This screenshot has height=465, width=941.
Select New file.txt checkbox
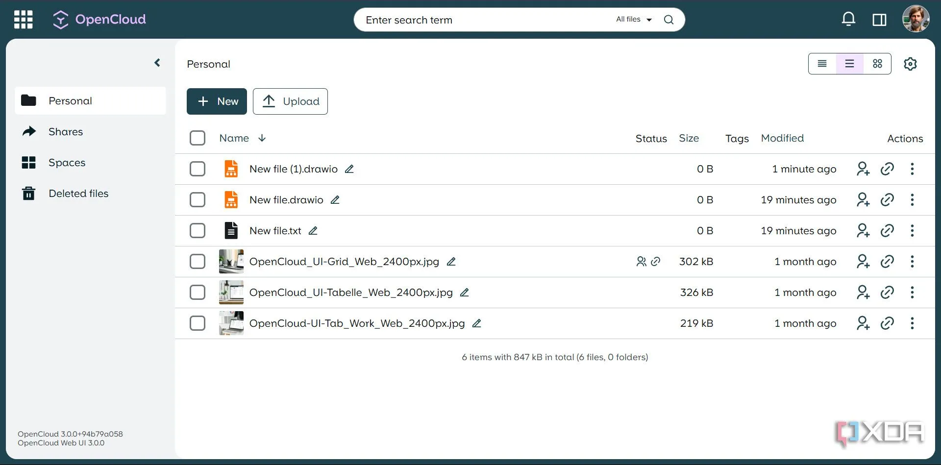click(198, 231)
